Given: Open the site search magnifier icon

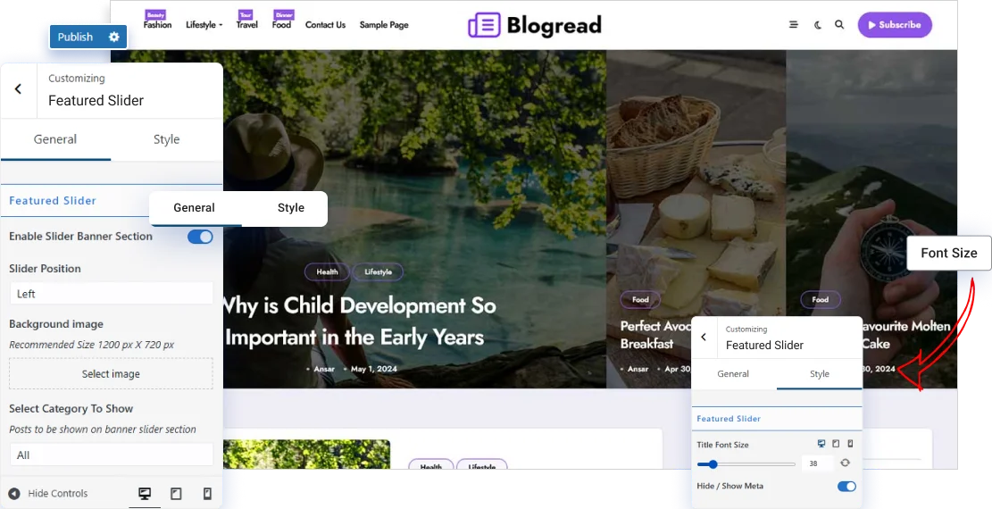Looking at the screenshot, I should (839, 25).
